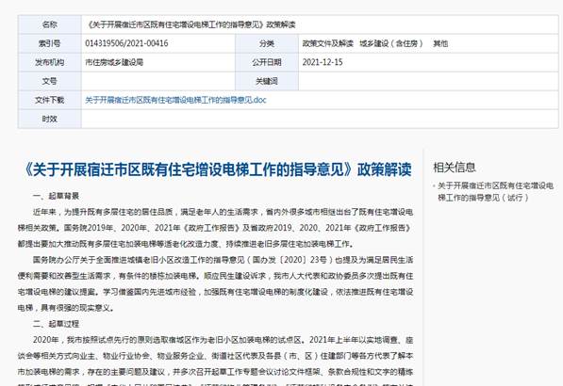Image resolution: width=563 pixels, height=386 pixels.
Task: Click the 政策文件及解读 category text
Action: [x=328, y=43]
